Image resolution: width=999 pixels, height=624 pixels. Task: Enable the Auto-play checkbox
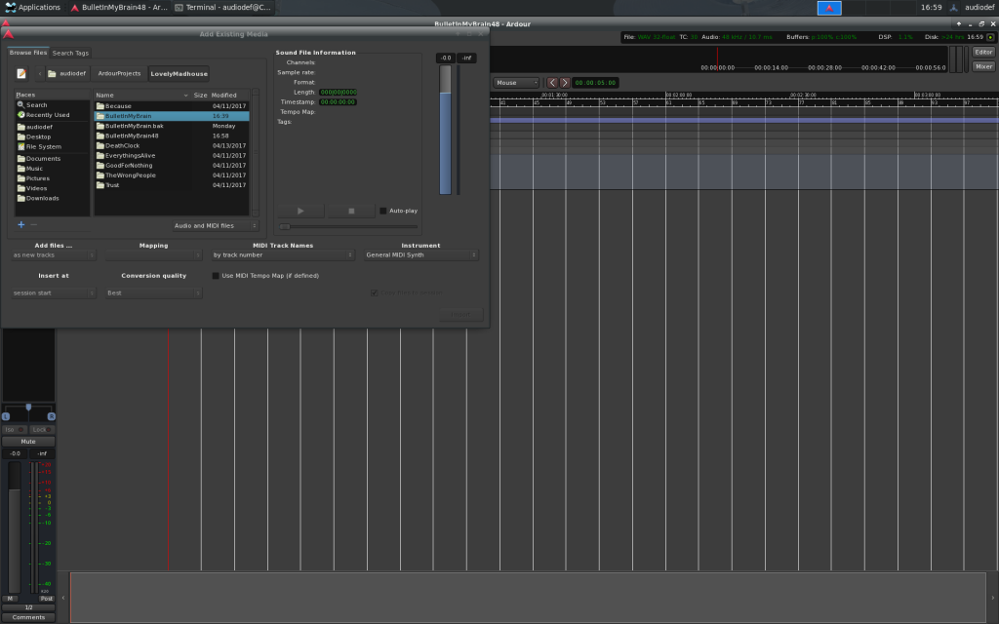click(x=382, y=211)
